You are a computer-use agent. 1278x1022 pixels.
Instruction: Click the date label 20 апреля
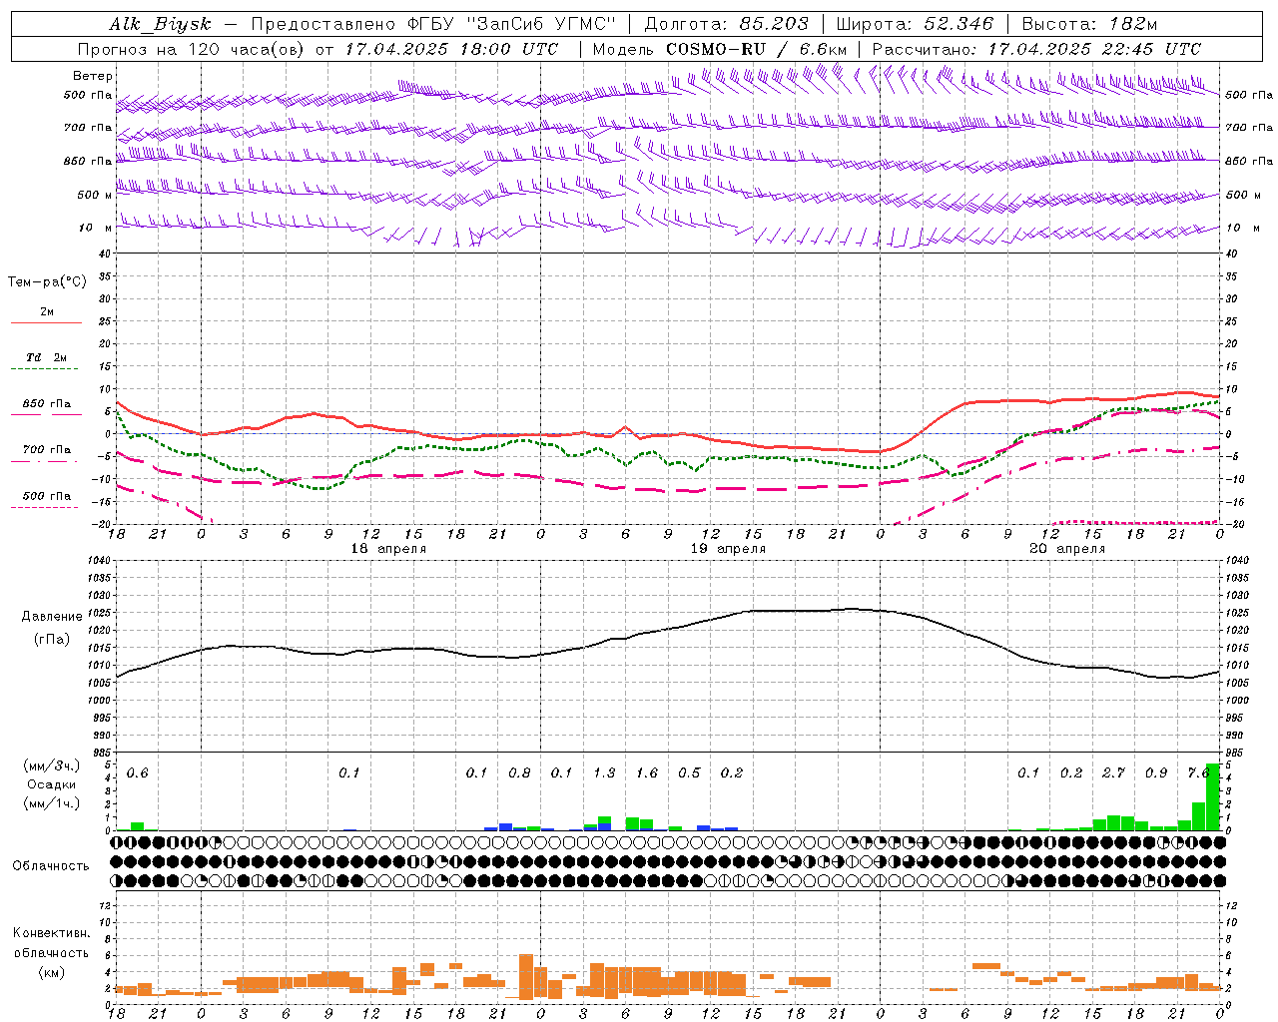(1067, 549)
